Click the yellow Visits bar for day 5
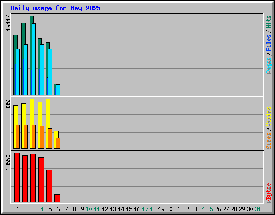This screenshot has height=215, width=275. 48,113
